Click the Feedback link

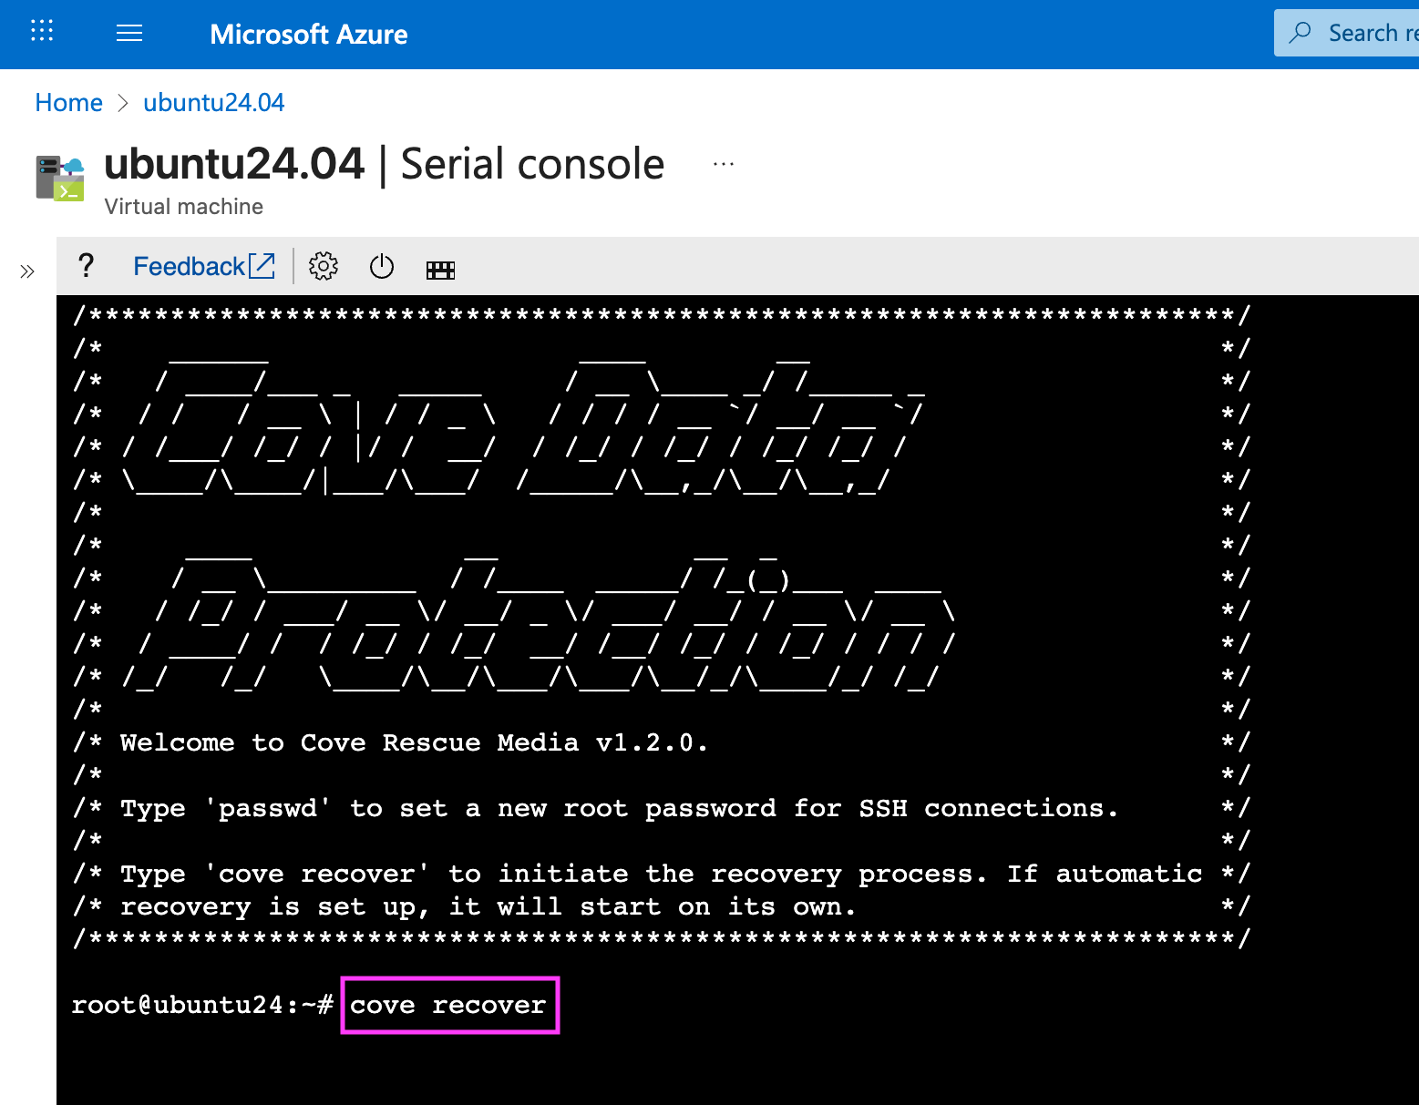point(189,266)
